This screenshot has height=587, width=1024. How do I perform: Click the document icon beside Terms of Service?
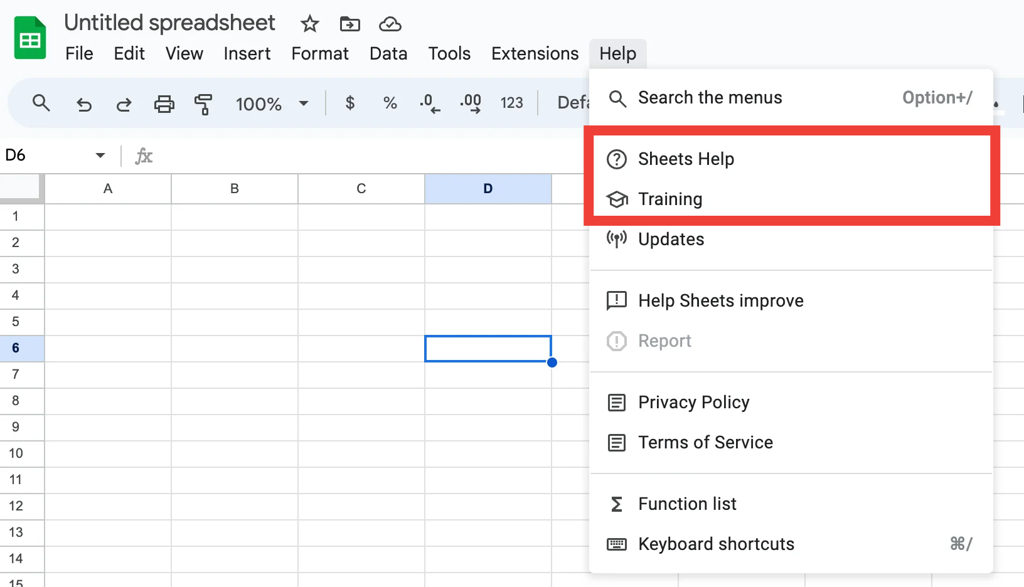coord(617,443)
